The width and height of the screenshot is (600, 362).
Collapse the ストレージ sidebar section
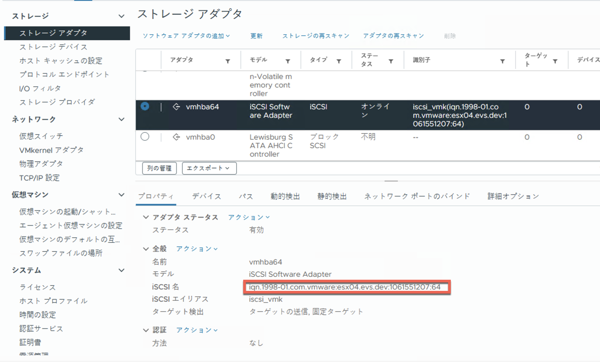pos(121,16)
